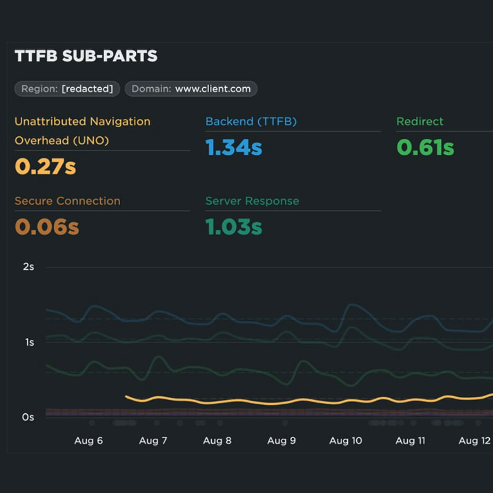Click the Server Response metric label
Viewport: 493px width, 493px height.
(252, 201)
